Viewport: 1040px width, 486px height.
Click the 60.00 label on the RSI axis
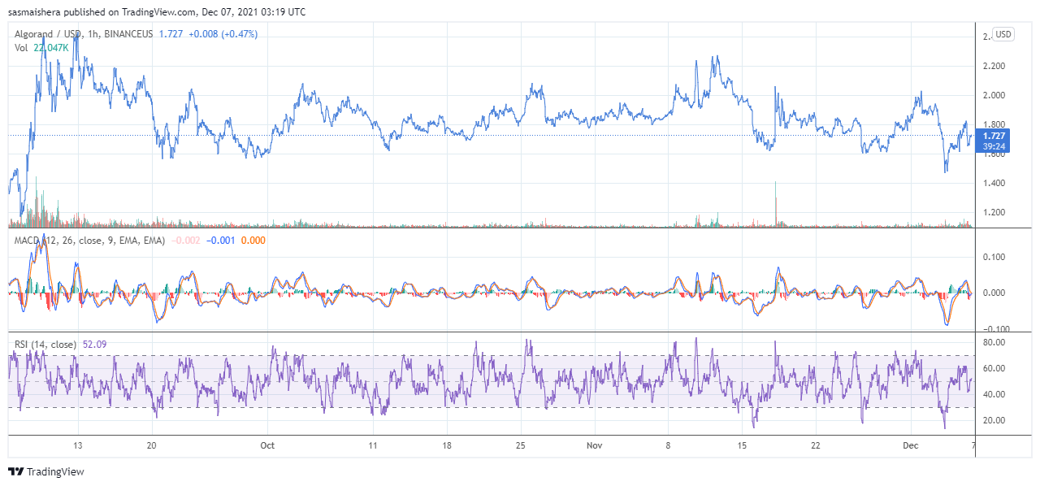click(994, 368)
